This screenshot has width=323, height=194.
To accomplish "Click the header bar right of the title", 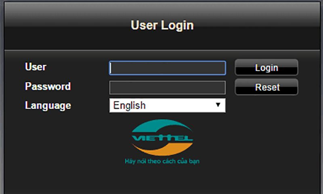I will pyautogui.click(x=262, y=25).
